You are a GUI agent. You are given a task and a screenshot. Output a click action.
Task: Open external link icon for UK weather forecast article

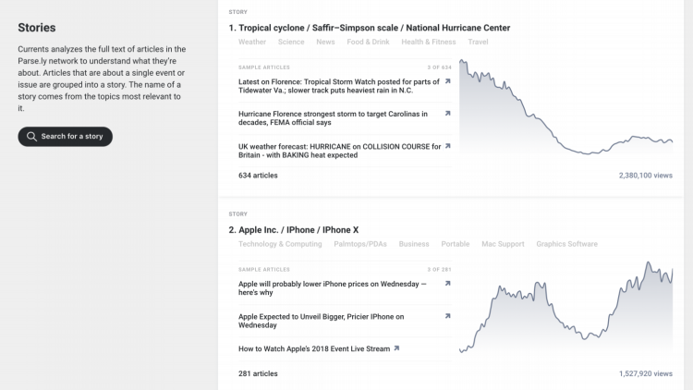(448, 146)
